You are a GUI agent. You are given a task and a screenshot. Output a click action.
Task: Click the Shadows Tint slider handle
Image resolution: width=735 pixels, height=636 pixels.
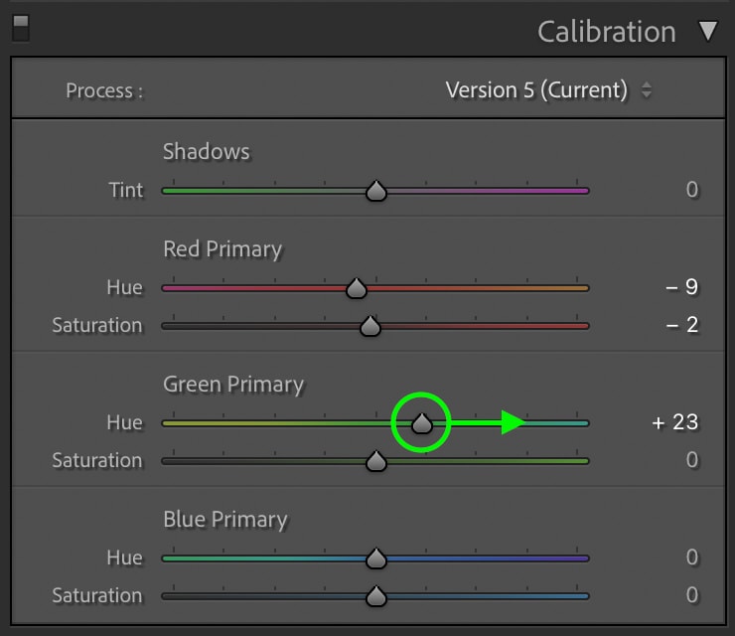point(375,191)
